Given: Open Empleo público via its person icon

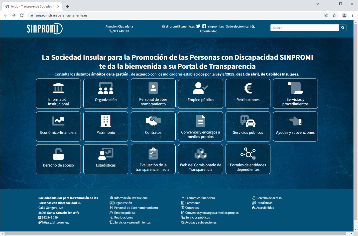Looking at the screenshot, I should click(200, 88).
